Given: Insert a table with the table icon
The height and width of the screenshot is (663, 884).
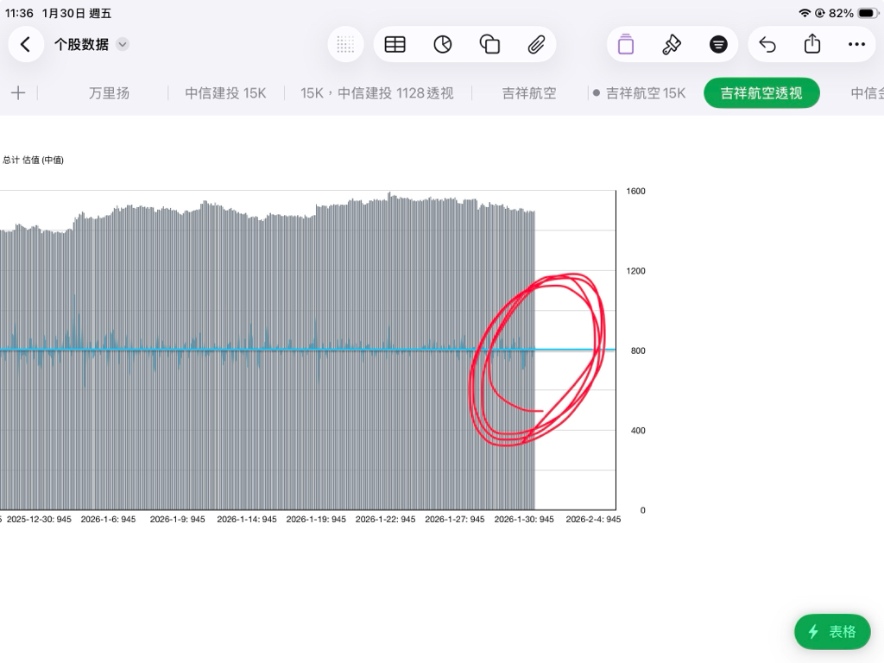Looking at the screenshot, I should 395,45.
